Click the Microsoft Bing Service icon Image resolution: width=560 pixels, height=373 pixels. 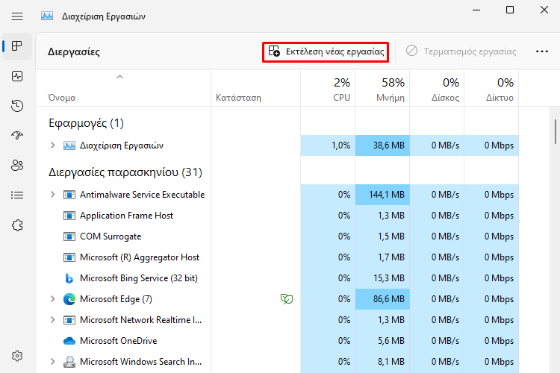[69, 278]
